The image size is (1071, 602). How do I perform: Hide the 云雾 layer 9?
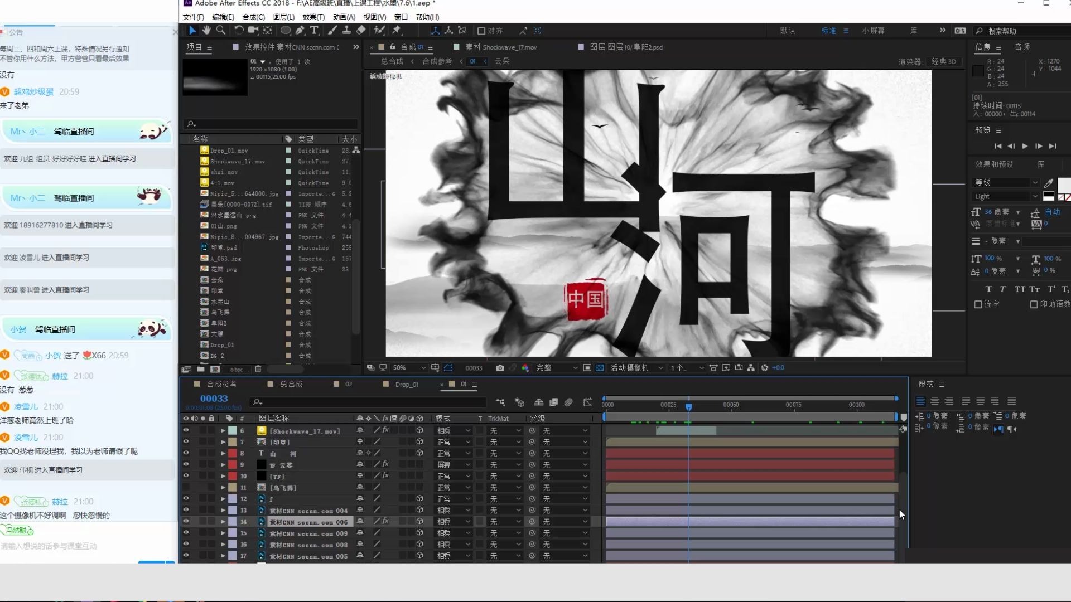[x=186, y=464]
